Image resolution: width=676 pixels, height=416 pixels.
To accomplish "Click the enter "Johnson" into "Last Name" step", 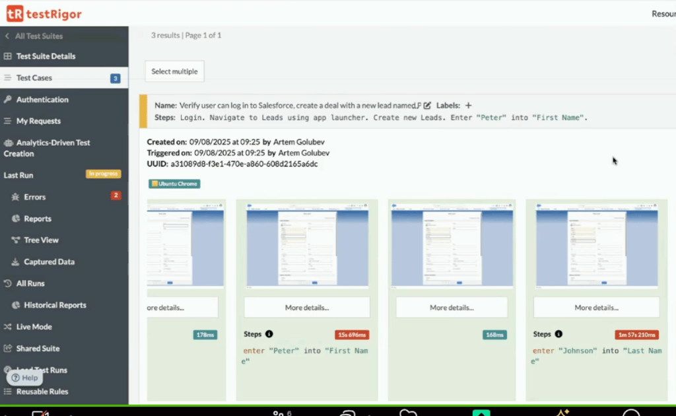I will click(596, 356).
